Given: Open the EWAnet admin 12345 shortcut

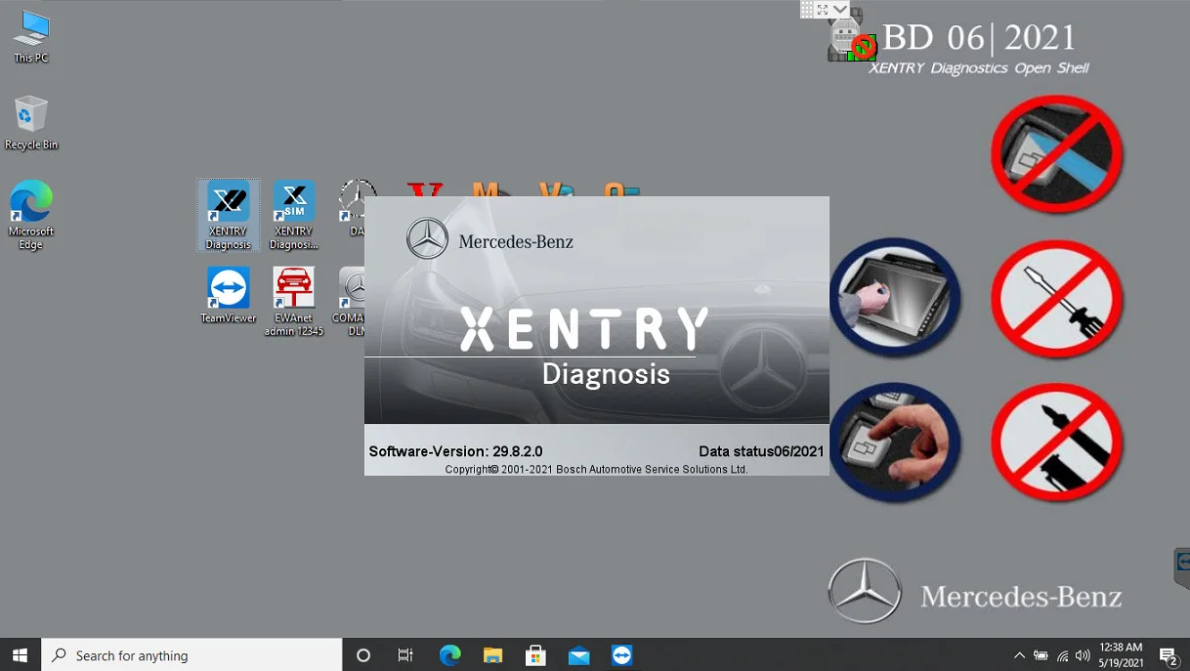Looking at the screenshot, I should click(293, 302).
